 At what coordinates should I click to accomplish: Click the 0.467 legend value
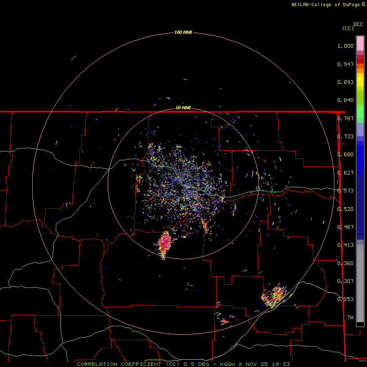point(345,227)
